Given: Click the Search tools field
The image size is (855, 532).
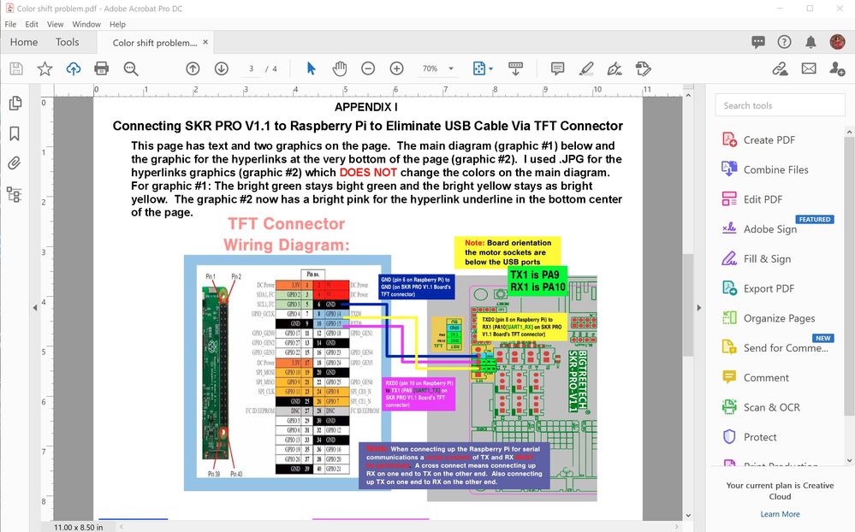Looking at the screenshot, I should point(780,105).
